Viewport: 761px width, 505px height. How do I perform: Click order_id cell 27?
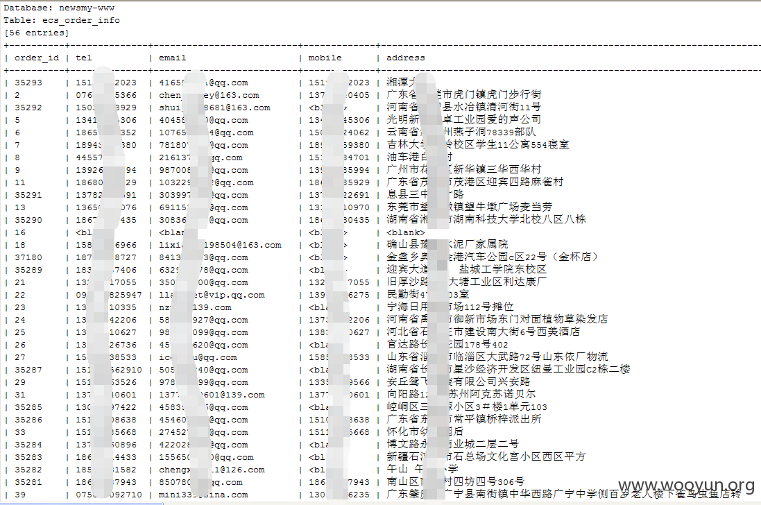[20, 357]
